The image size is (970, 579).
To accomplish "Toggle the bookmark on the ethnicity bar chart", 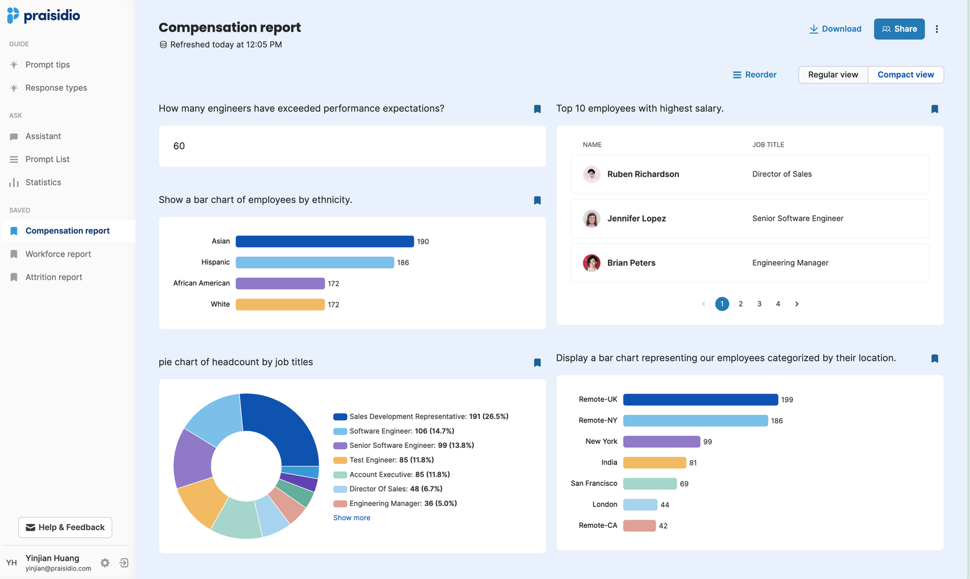I will tap(537, 200).
